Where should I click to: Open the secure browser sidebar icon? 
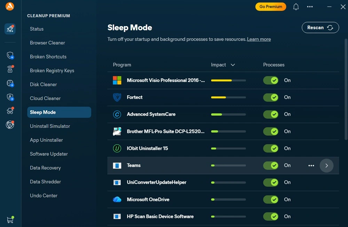10,125
